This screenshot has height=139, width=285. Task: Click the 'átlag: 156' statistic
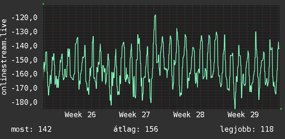point(136,129)
